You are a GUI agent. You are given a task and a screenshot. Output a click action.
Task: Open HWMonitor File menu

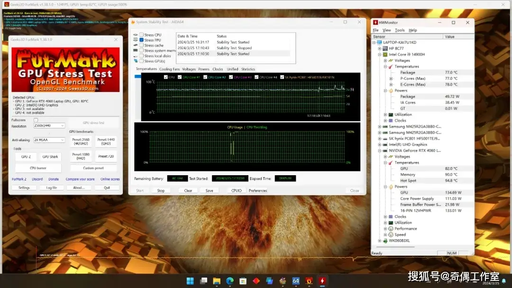pos(376,30)
